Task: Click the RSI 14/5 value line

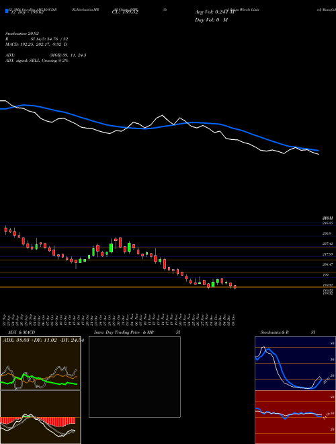Action: (x=36, y=40)
